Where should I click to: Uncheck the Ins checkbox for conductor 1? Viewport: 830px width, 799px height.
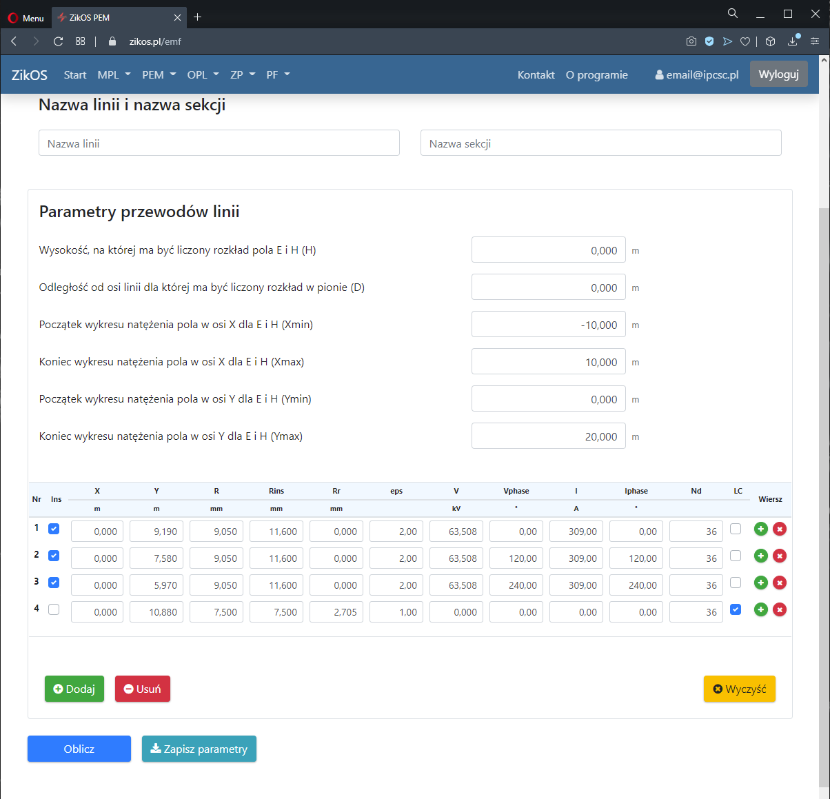(x=54, y=529)
